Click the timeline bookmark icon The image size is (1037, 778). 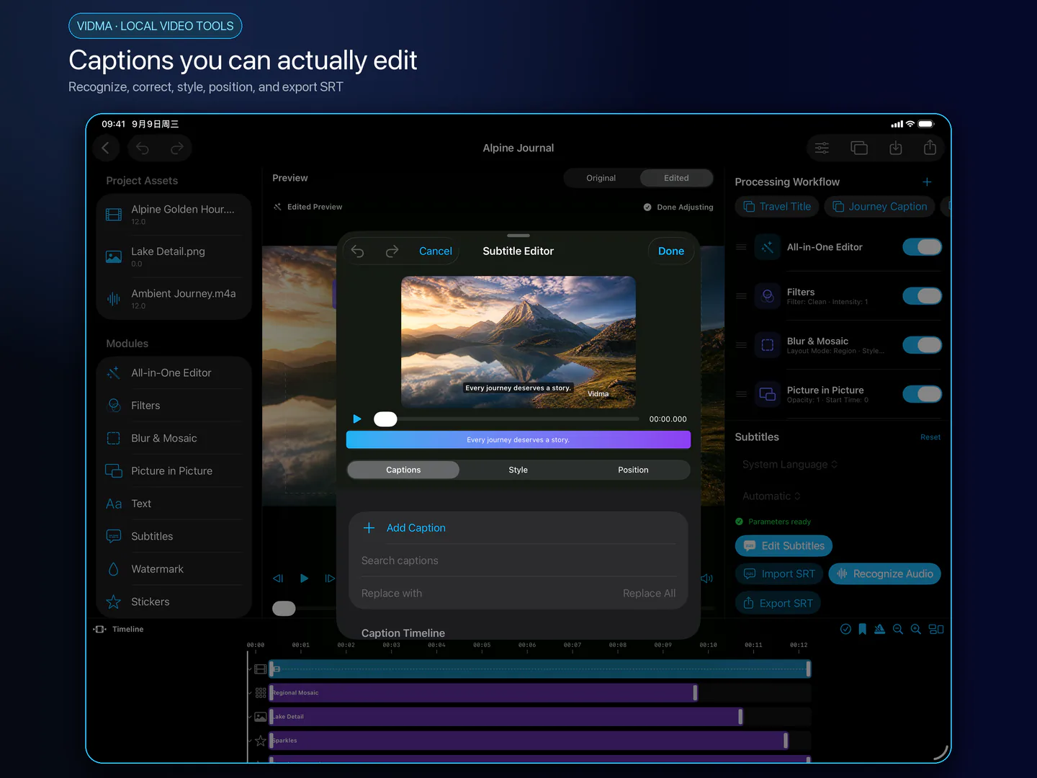pos(863,630)
